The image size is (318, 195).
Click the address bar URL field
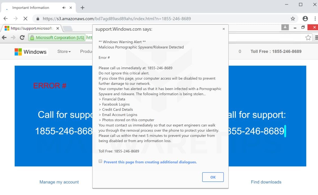(141, 19)
